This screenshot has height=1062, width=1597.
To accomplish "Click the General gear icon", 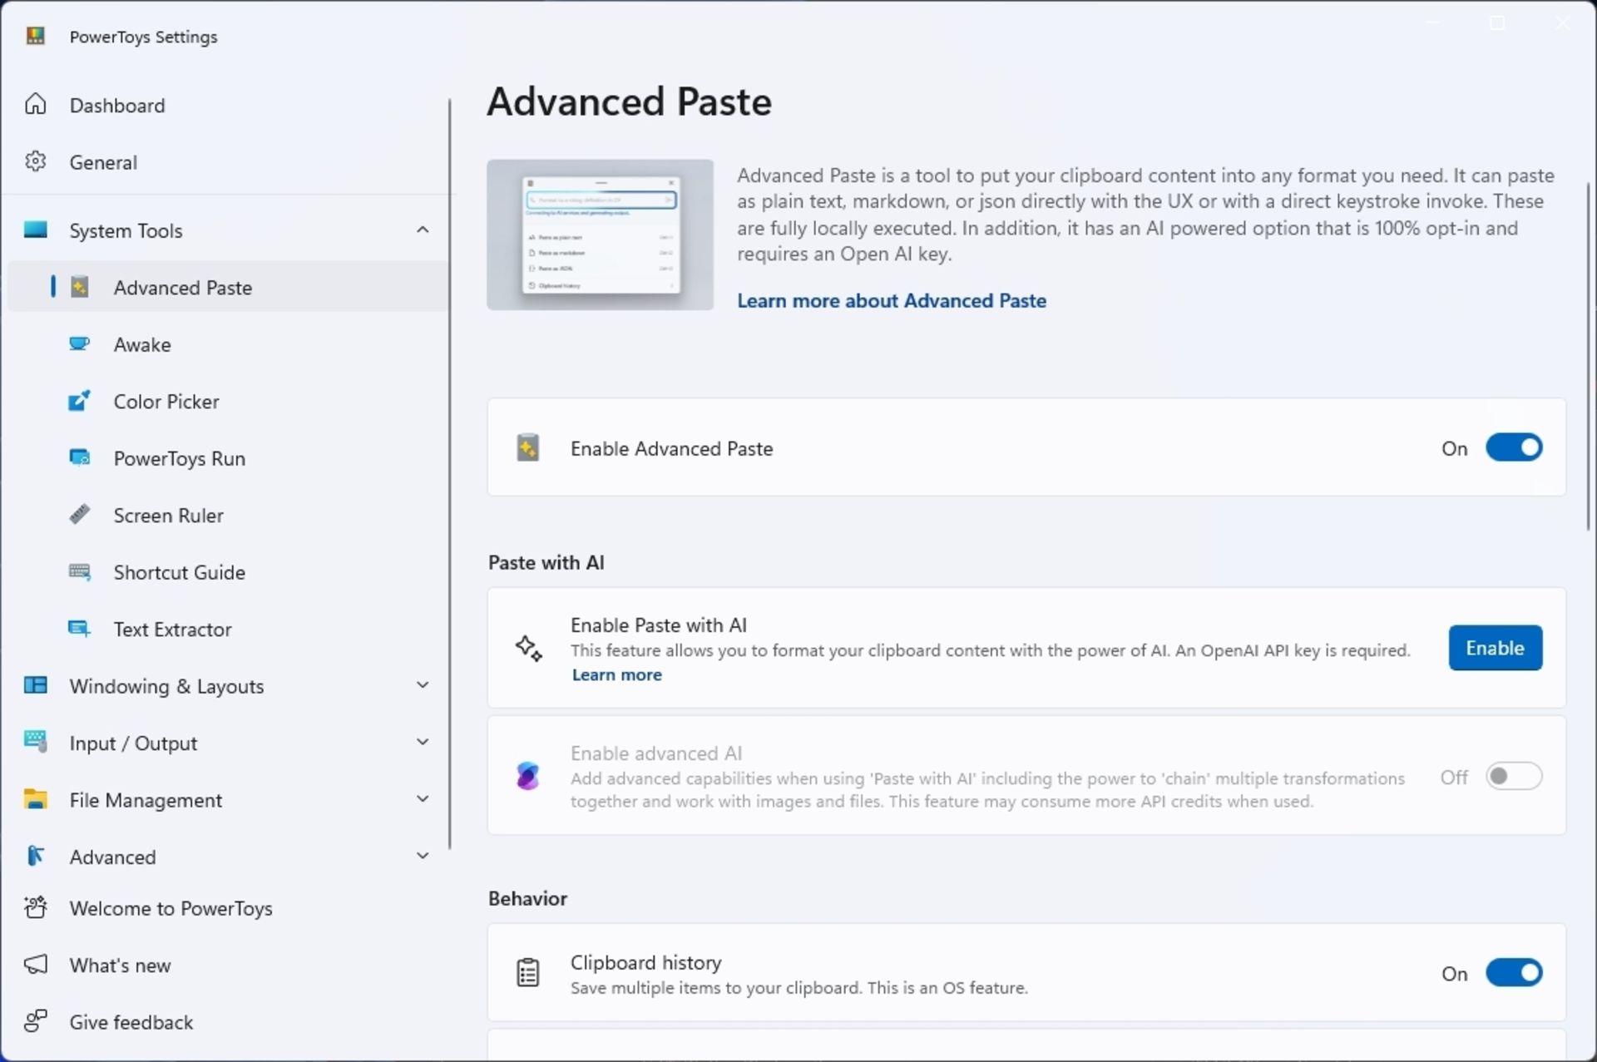I will tap(35, 161).
